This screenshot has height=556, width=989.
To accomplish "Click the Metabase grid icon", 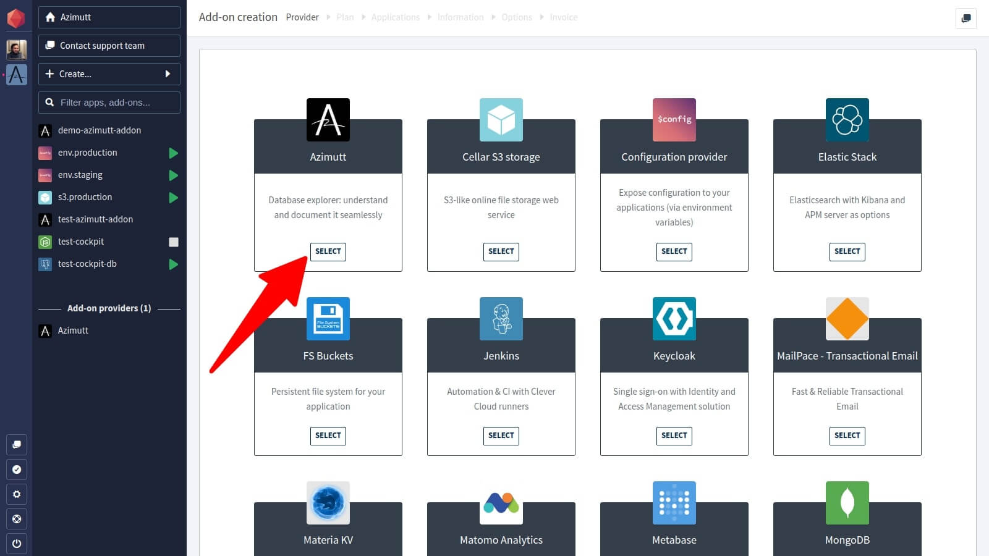I will click(674, 502).
